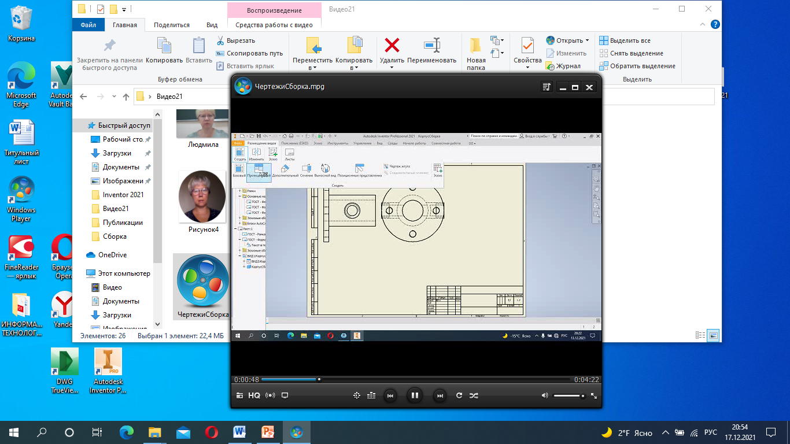This screenshot has height=444, width=790.
Task: Open the equalizer in the player
Action: (371, 395)
